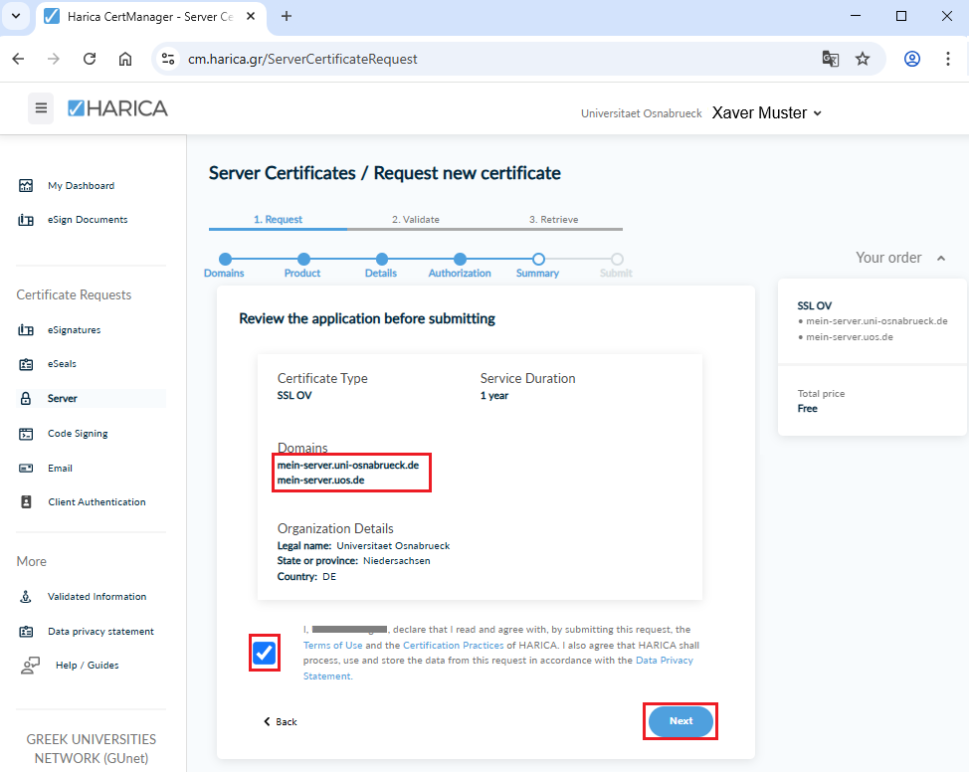Image resolution: width=969 pixels, height=772 pixels.
Task: Click the Client Authentication badge icon
Action: (26, 501)
